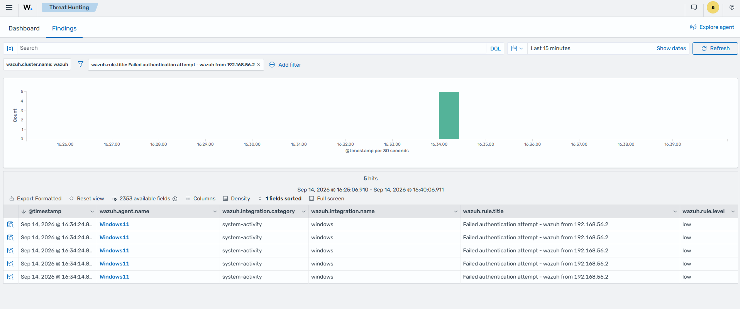This screenshot has height=309, width=740.
Task: Open wazuh.rule.level column options chevron
Action: pyautogui.click(x=733, y=212)
